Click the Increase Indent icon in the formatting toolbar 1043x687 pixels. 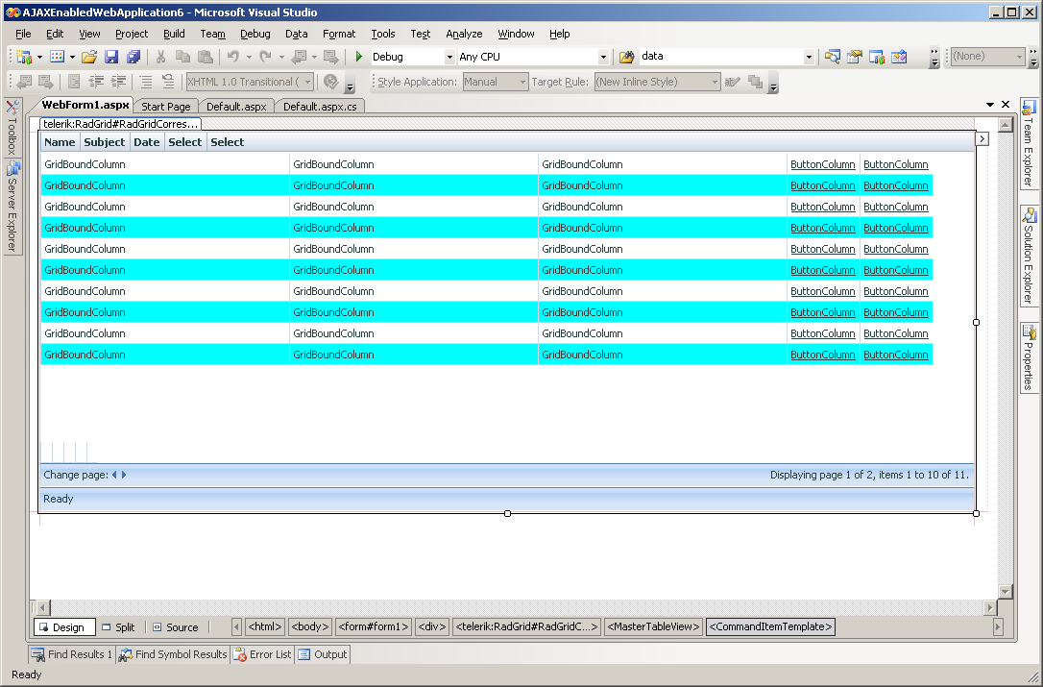point(118,82)
